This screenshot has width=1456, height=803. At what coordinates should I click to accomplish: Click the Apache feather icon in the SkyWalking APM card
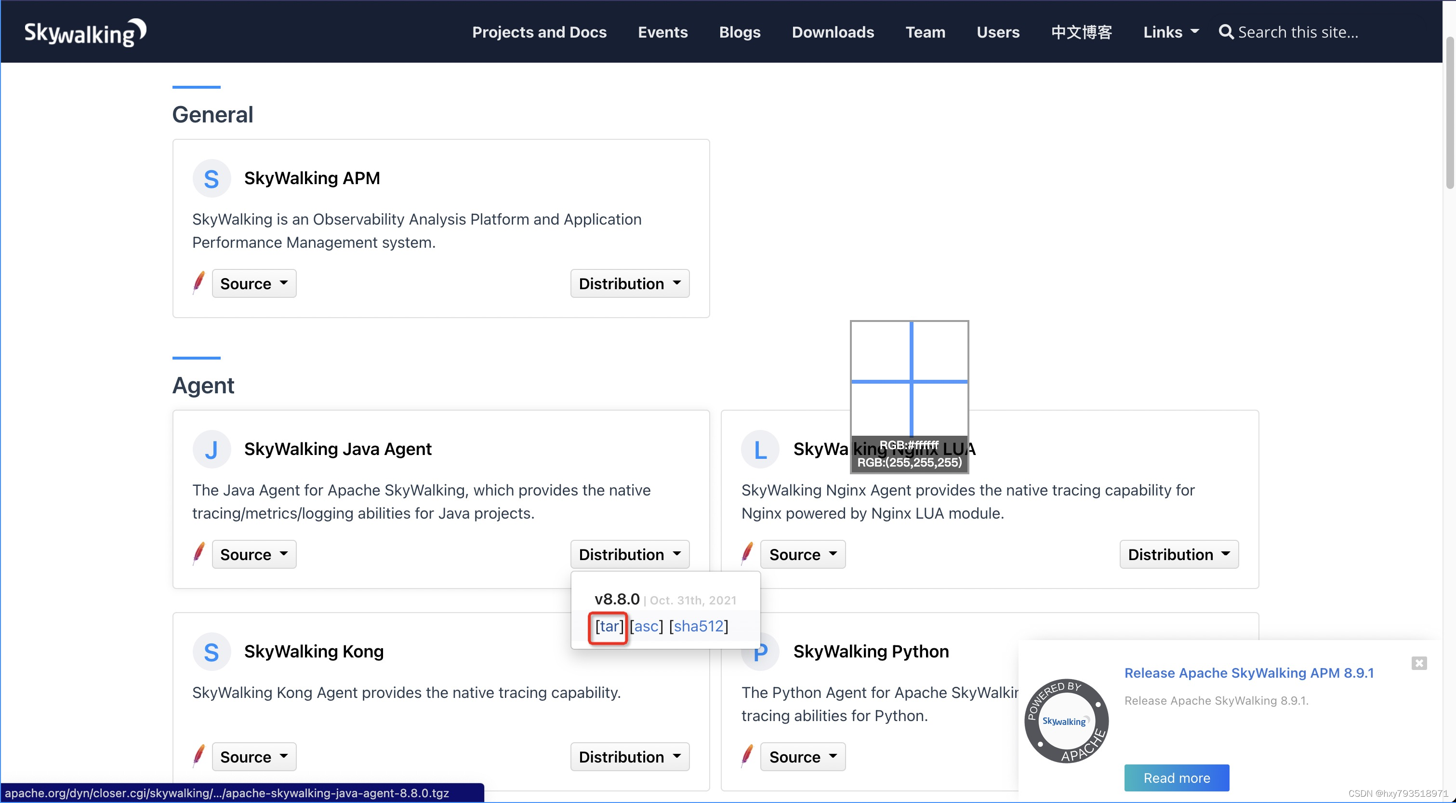(x=199, y=283)
